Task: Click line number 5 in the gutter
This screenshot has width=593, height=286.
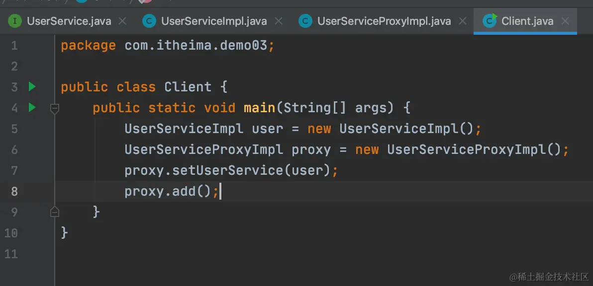Action: point(14,129)
